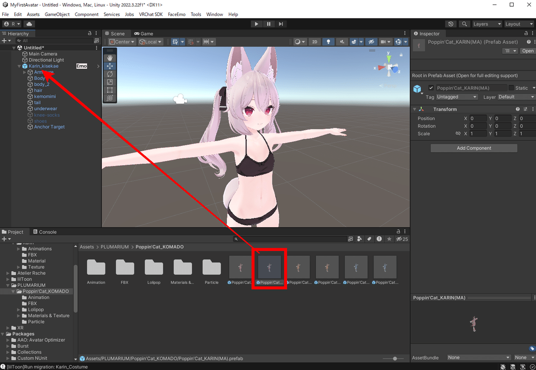
Task: Click the Open prefab button
Action: [x=528, y=51]
